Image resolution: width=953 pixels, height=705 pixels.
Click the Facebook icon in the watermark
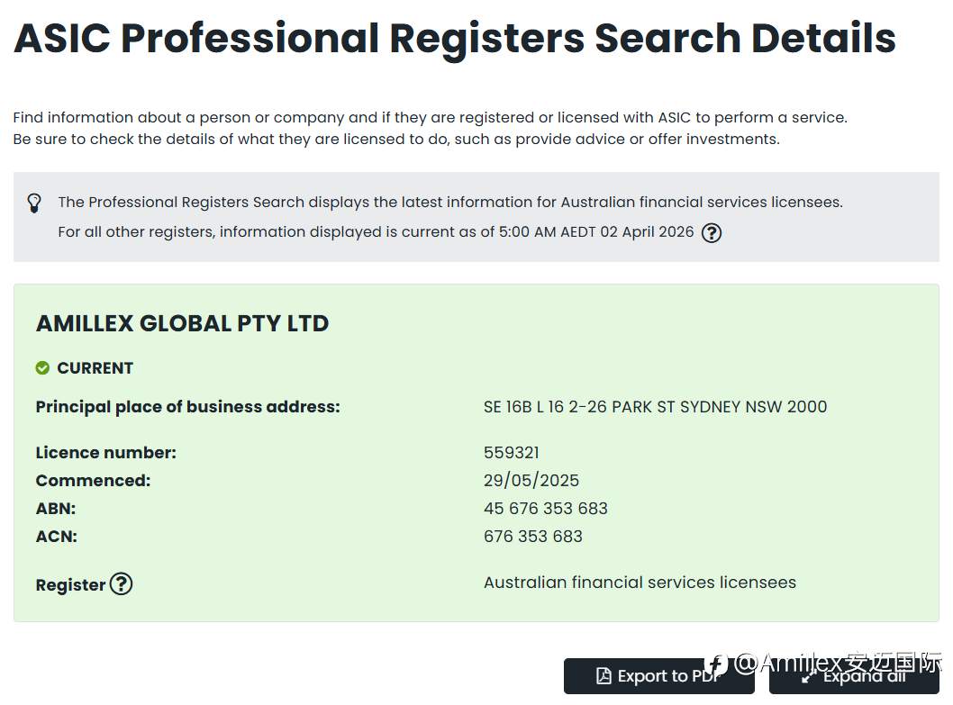(x=714, y=664)
